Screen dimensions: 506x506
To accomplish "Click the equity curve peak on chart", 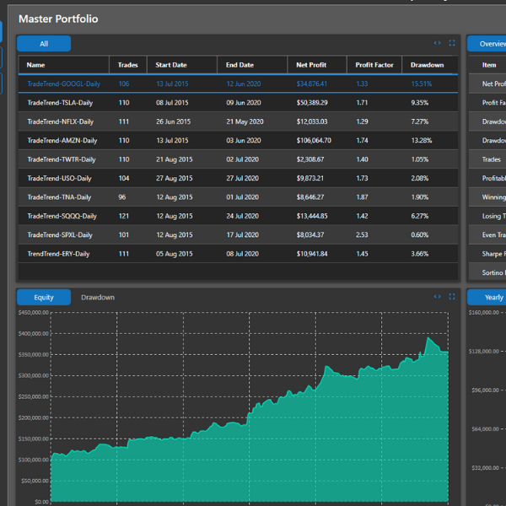I will (x=428, y=337).
